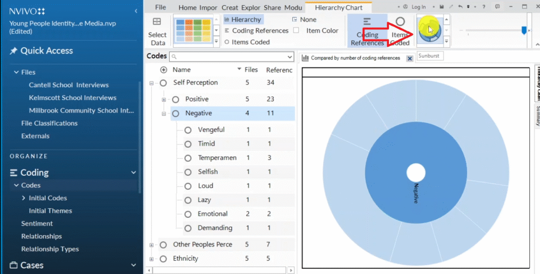Select the Emotional code circle
The height and width of the screenshot is (274, 540).
(188, 214)
